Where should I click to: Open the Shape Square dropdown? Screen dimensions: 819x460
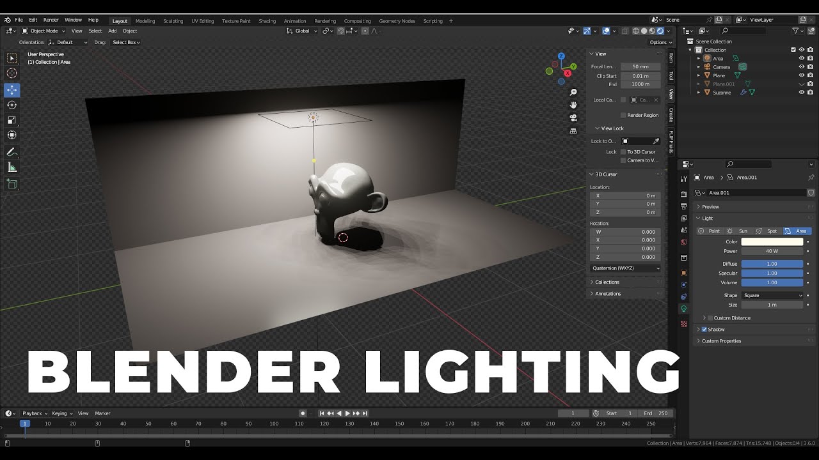point(772,295)
